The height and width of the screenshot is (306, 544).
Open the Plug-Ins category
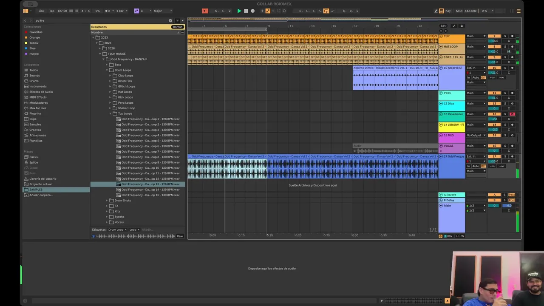coord(35,113)
